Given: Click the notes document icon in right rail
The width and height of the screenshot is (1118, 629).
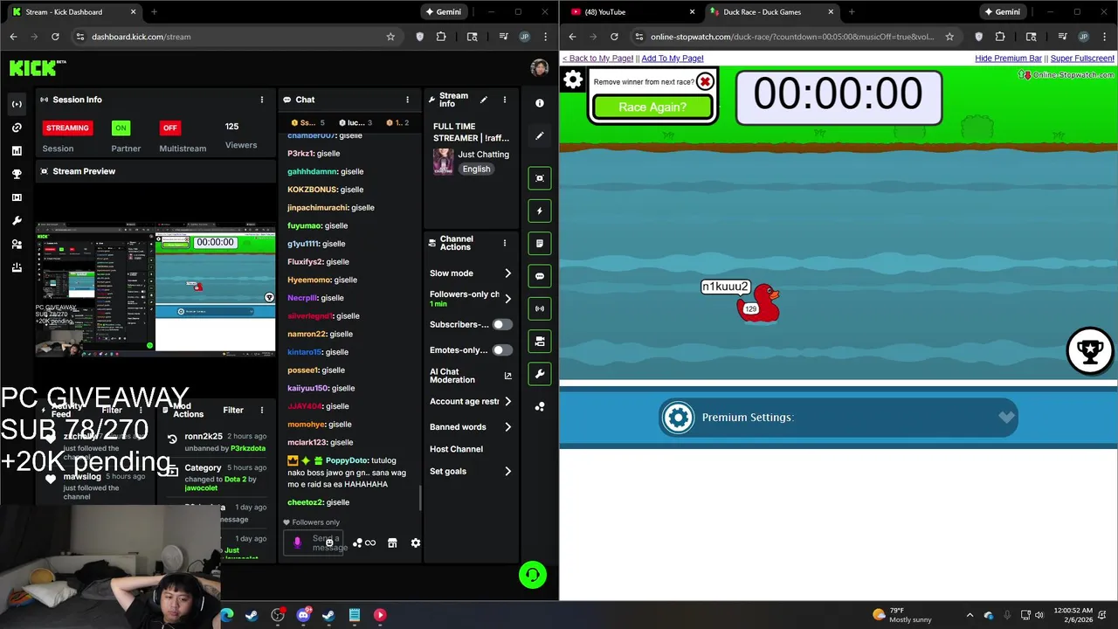Looking at the screenshot, I should click(x=540, y=244).
